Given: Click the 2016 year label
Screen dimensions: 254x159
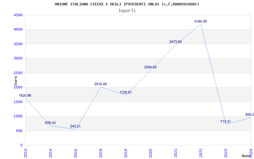Looking at the screenshot, I should (x=76, y=153).
